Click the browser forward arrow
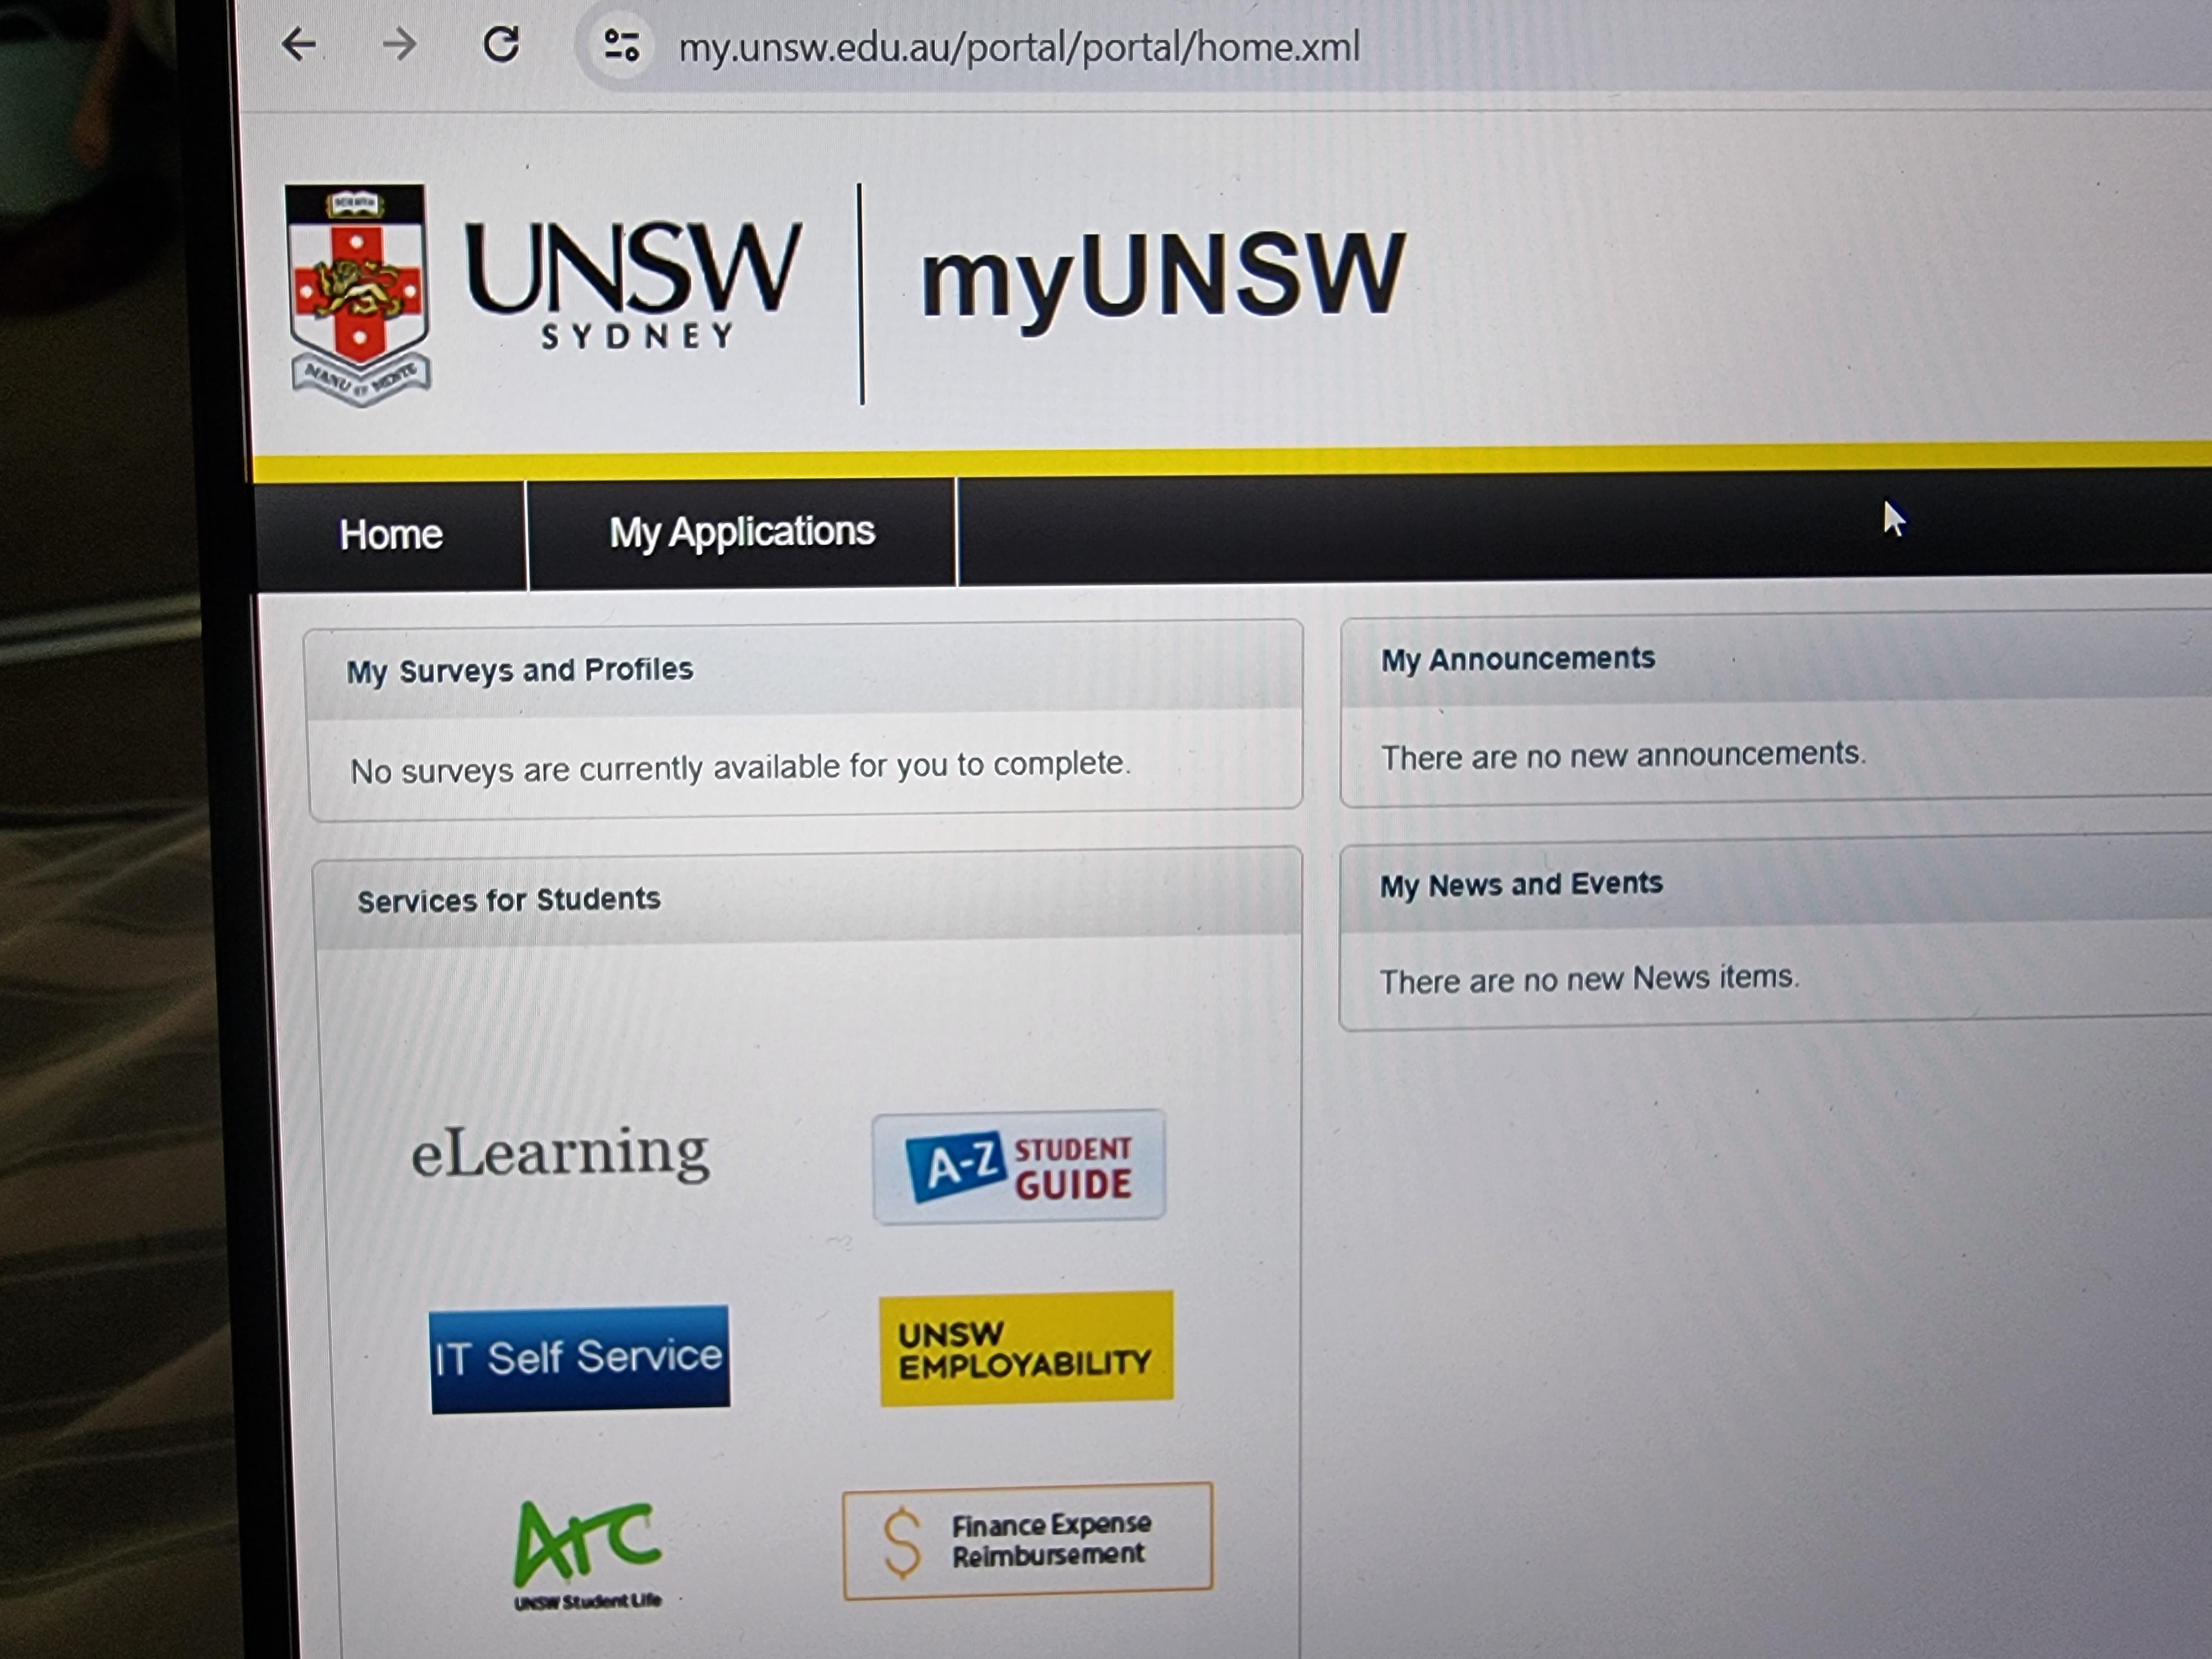 click(x=399, y=44)
